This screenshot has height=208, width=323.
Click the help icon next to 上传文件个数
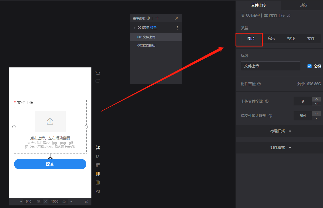click(x=267, y=101)
